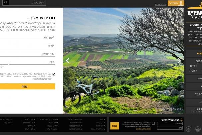Viewport: 202px width, 135px height.
Task: Focus the אזור מגורים field in the form
Action: pyautogui.click(x=28, y=54)
